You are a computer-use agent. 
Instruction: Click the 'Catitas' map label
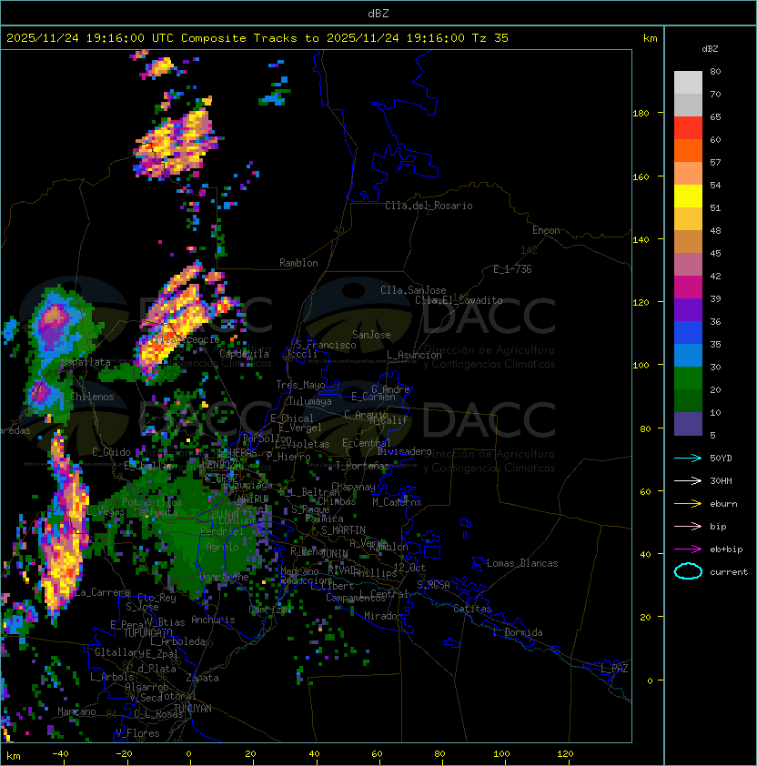point(472,609)
